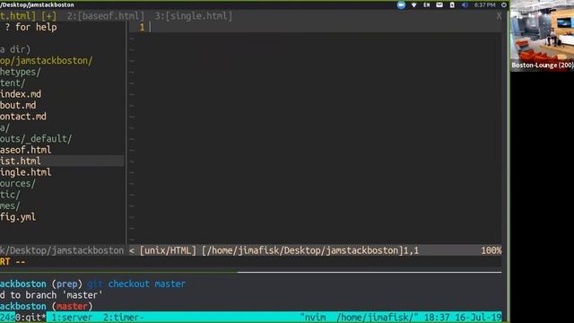This screenshot has width=574, height=323.
Task: Click the file tree status line path
Action: pos(62,250)
